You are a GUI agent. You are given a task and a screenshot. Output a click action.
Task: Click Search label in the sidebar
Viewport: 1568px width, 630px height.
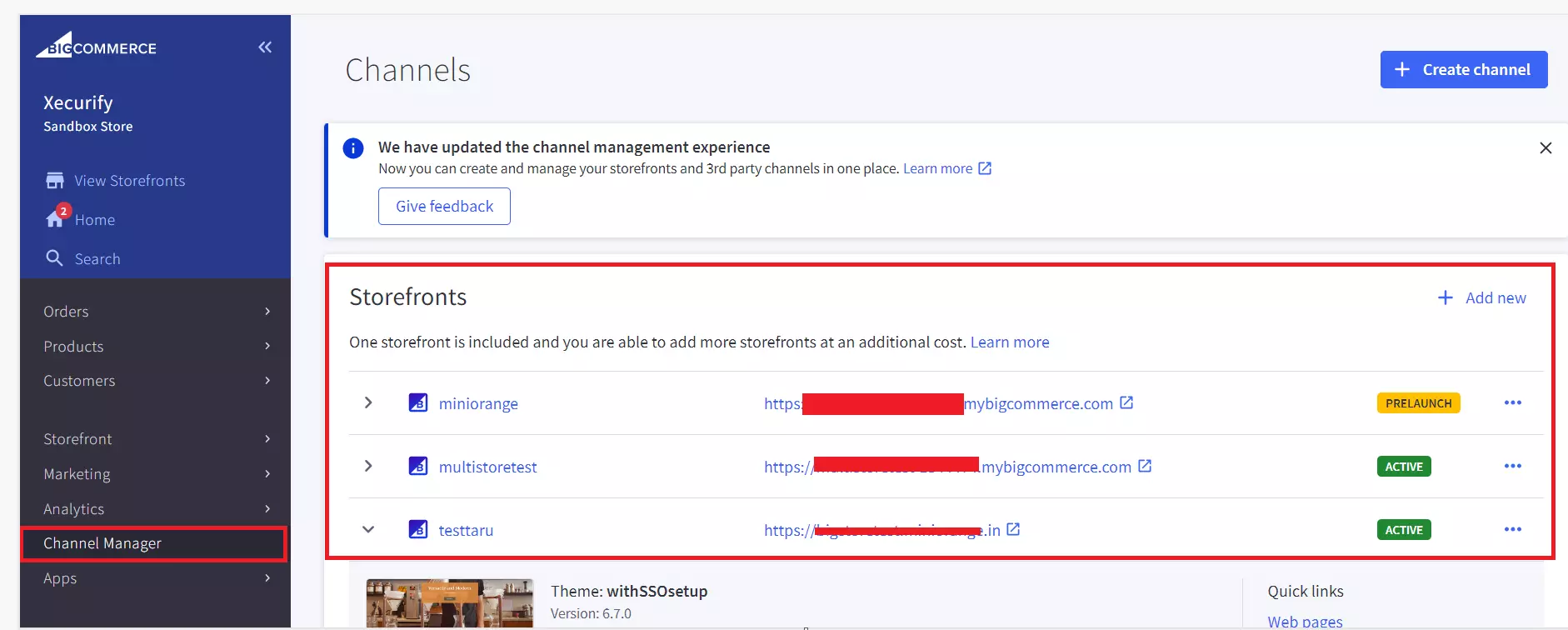tap(97, 259)
